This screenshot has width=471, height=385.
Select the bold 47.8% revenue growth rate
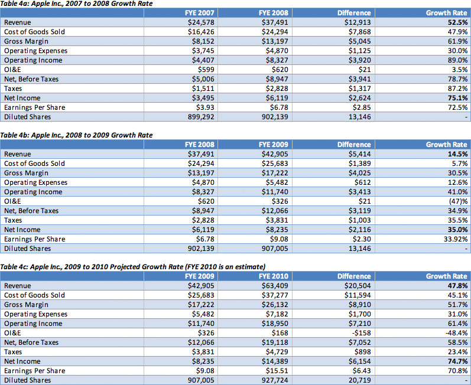457,286
